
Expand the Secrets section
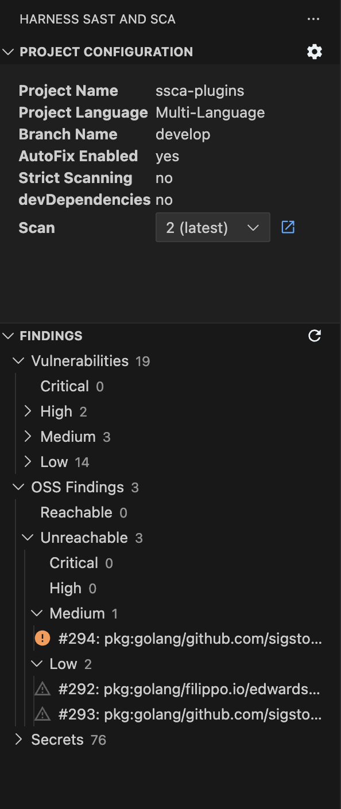(18, 739)
